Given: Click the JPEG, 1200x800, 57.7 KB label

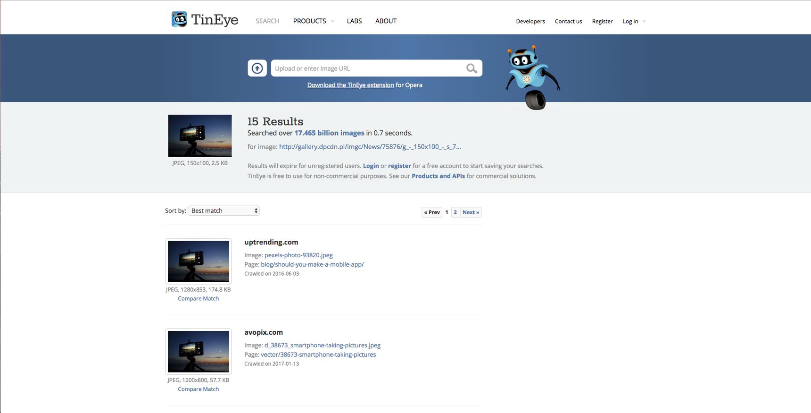Looking at the screenshot, I should point(198,380).
